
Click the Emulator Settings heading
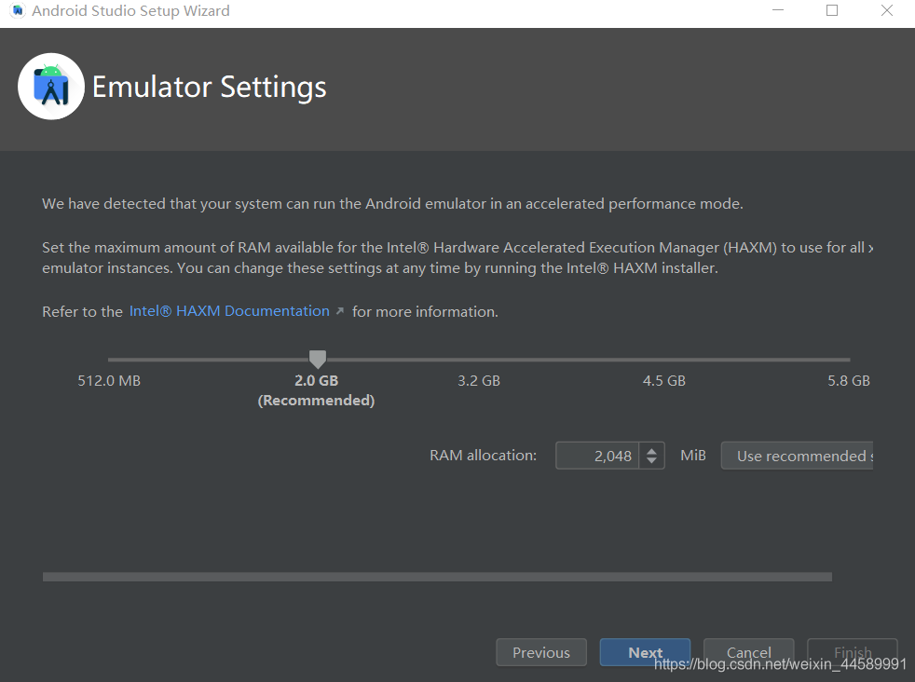click(209, 88)
